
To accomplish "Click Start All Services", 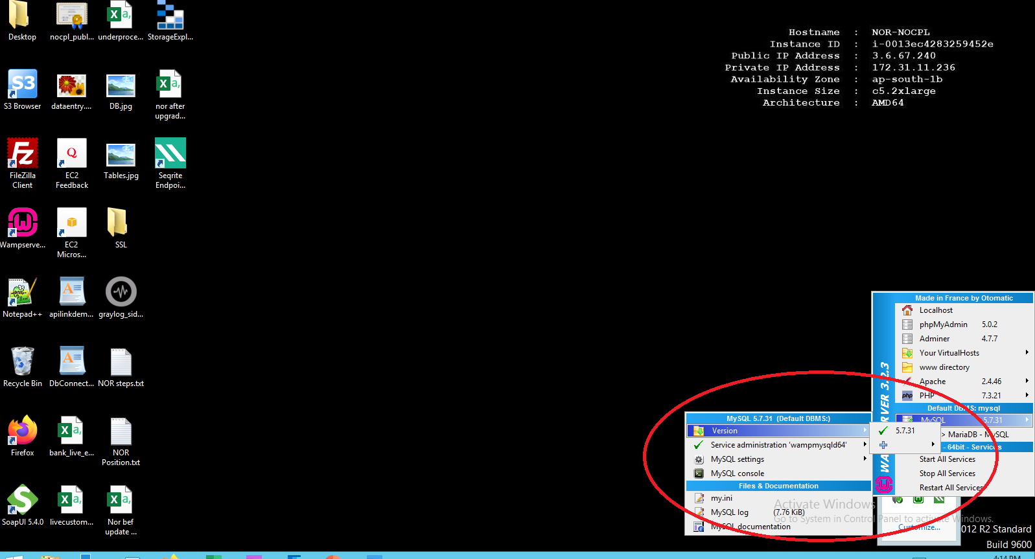I will [947, 459].
